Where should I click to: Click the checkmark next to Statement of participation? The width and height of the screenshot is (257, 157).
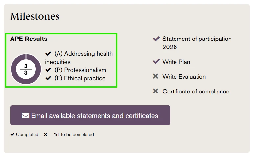click(156, 39)
